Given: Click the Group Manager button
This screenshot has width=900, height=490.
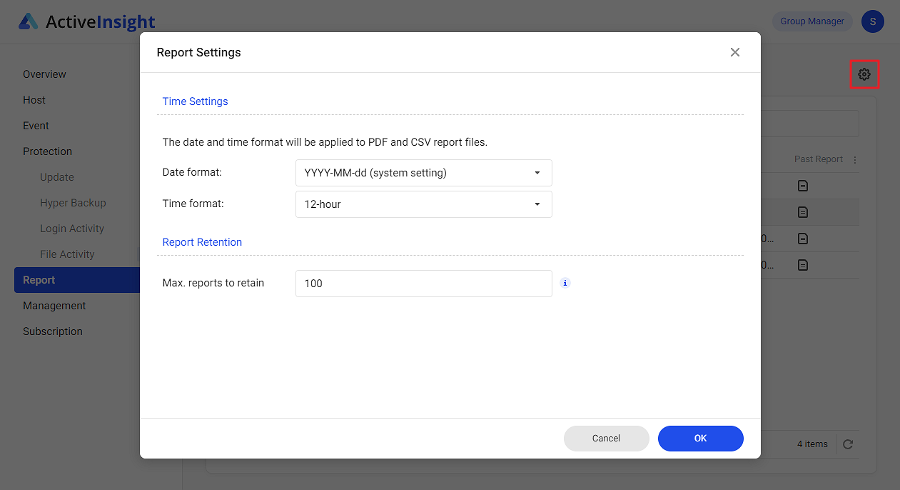Looking at the screenshot, I should (812, 21).
